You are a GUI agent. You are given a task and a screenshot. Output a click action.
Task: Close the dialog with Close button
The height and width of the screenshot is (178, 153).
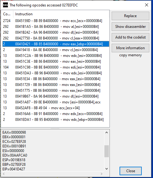(x=130, y=171)
